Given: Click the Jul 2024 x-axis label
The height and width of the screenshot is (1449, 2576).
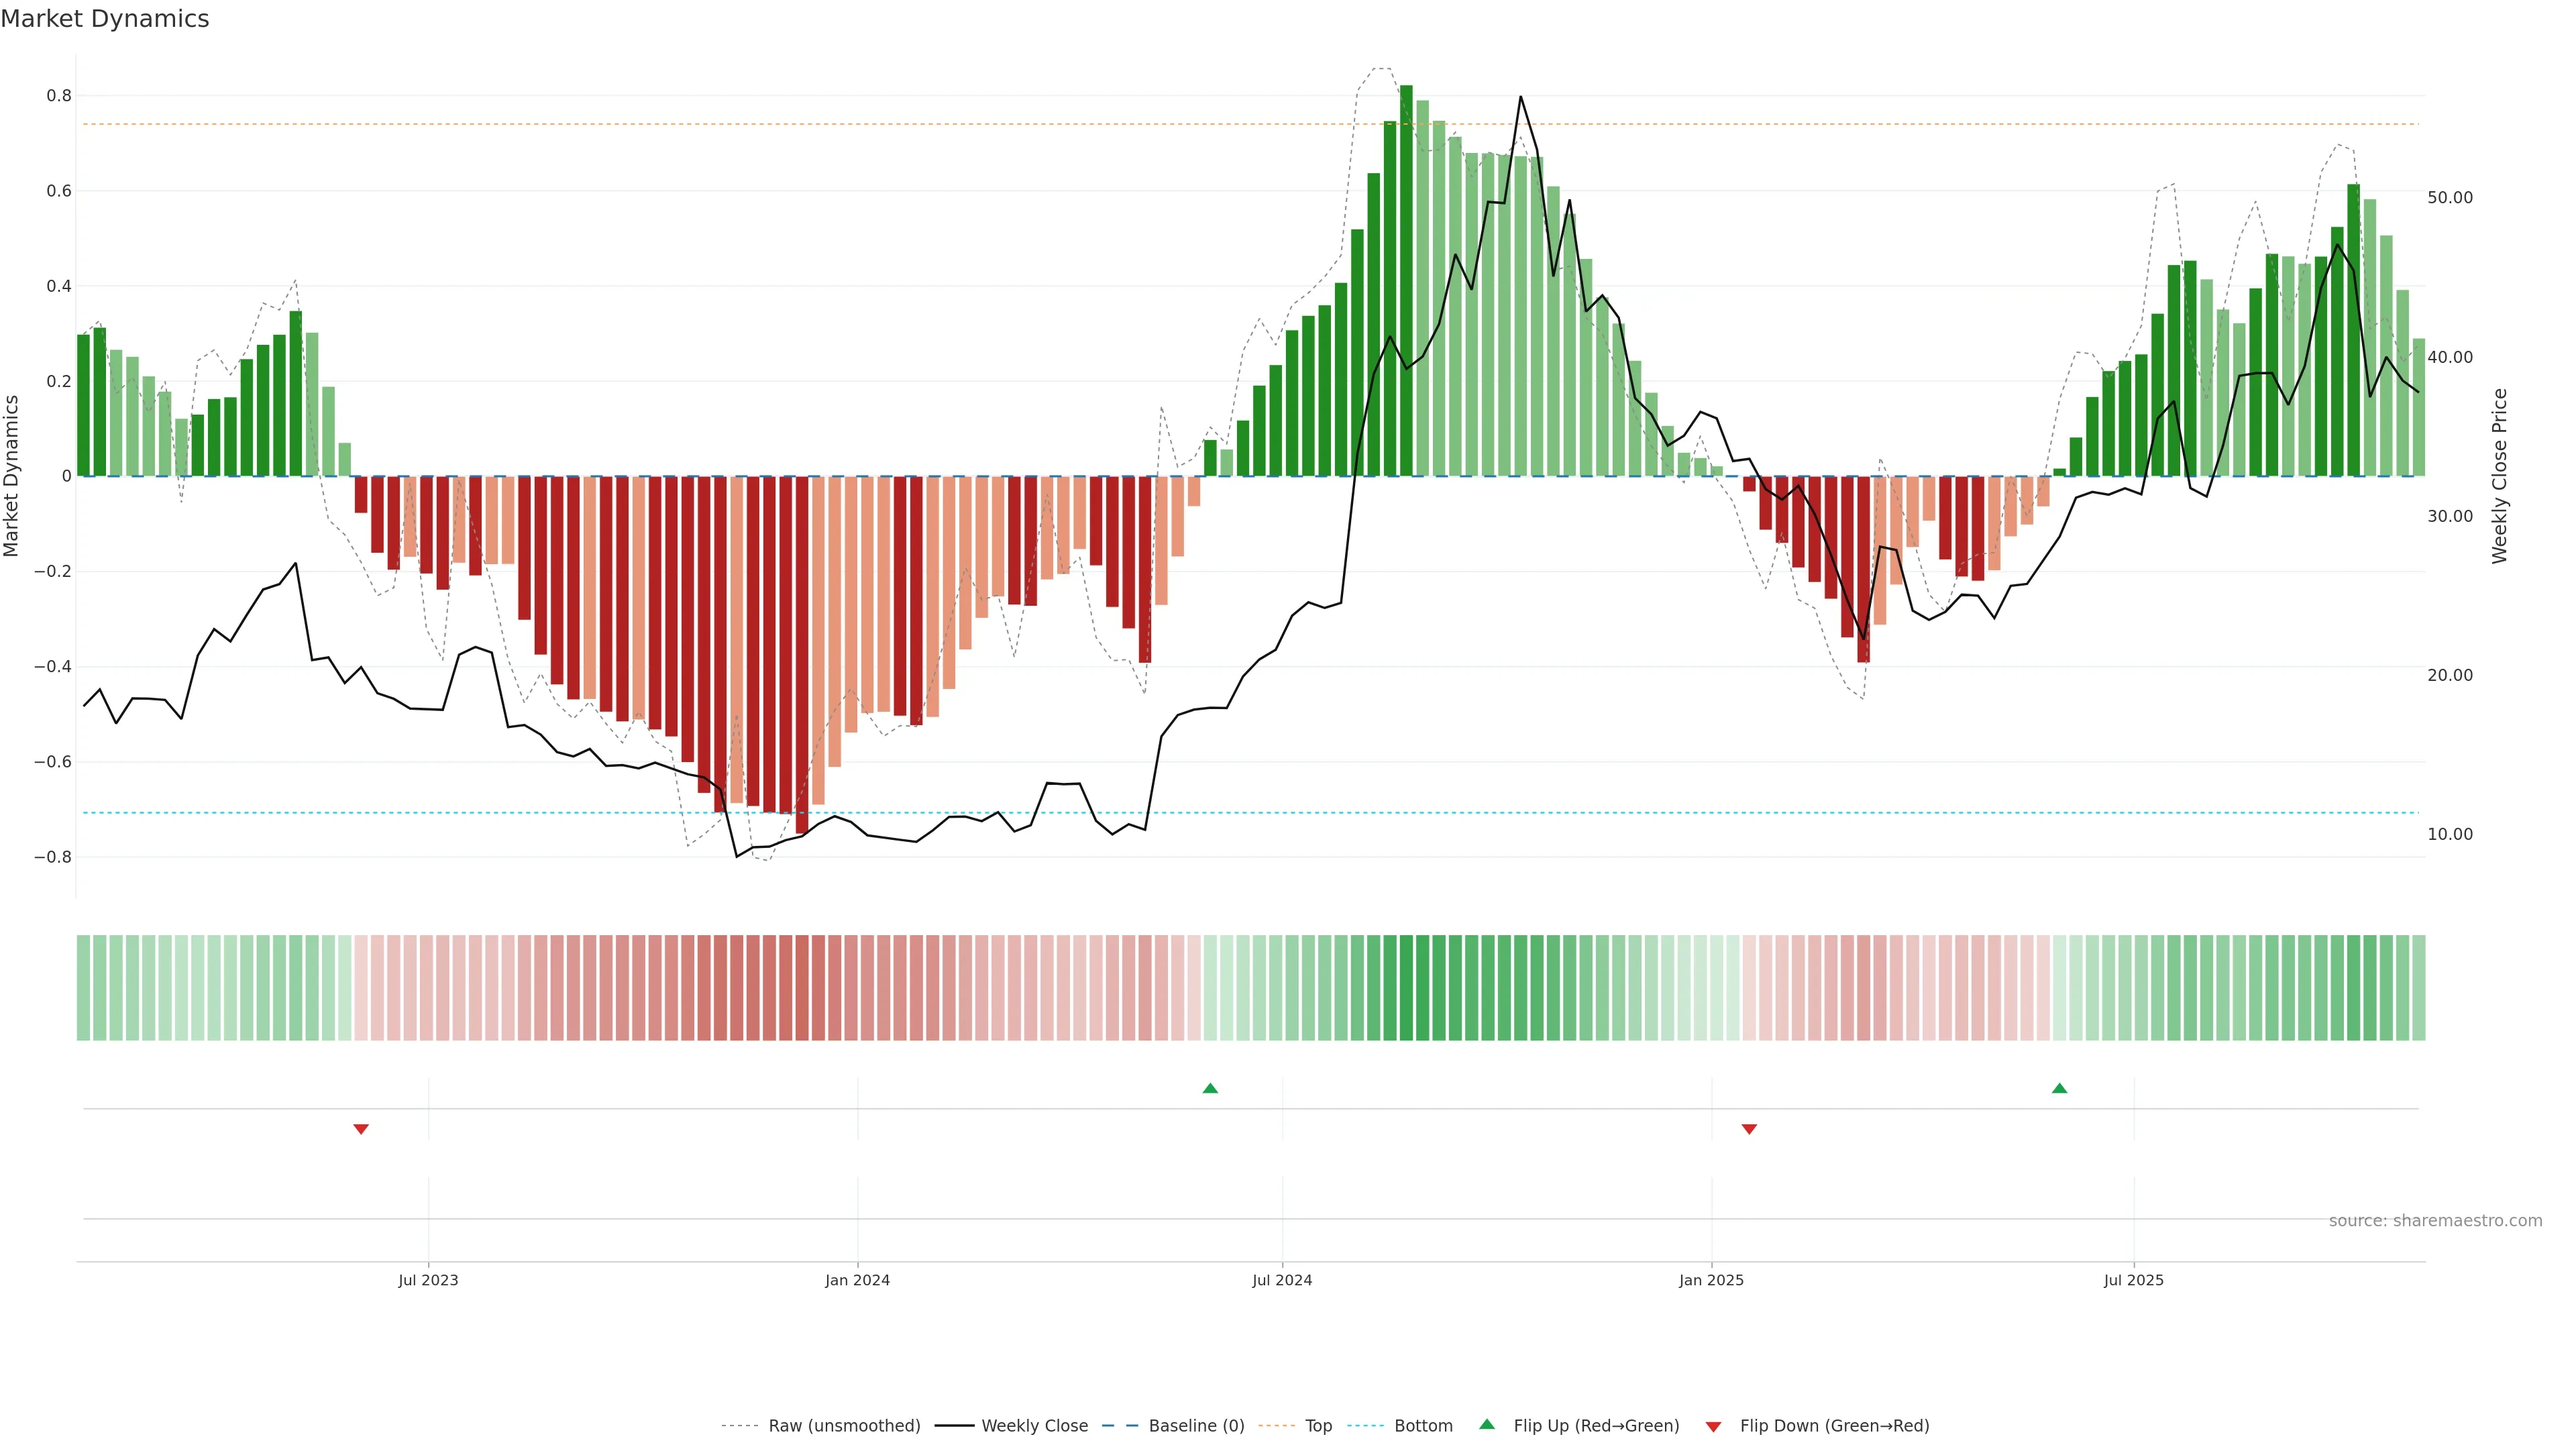Looking at the screenshot, I should pos(1282,1280).
